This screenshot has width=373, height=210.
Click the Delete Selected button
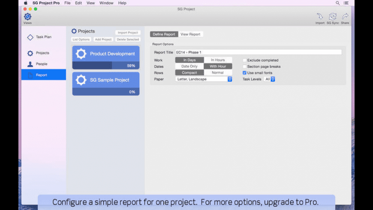click(128, 39)
